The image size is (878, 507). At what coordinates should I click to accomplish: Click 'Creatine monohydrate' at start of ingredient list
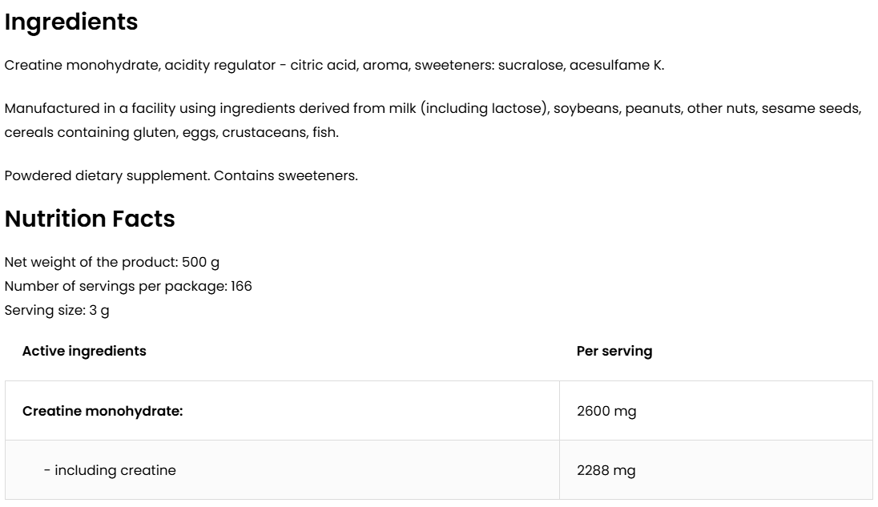click(81, 66)
